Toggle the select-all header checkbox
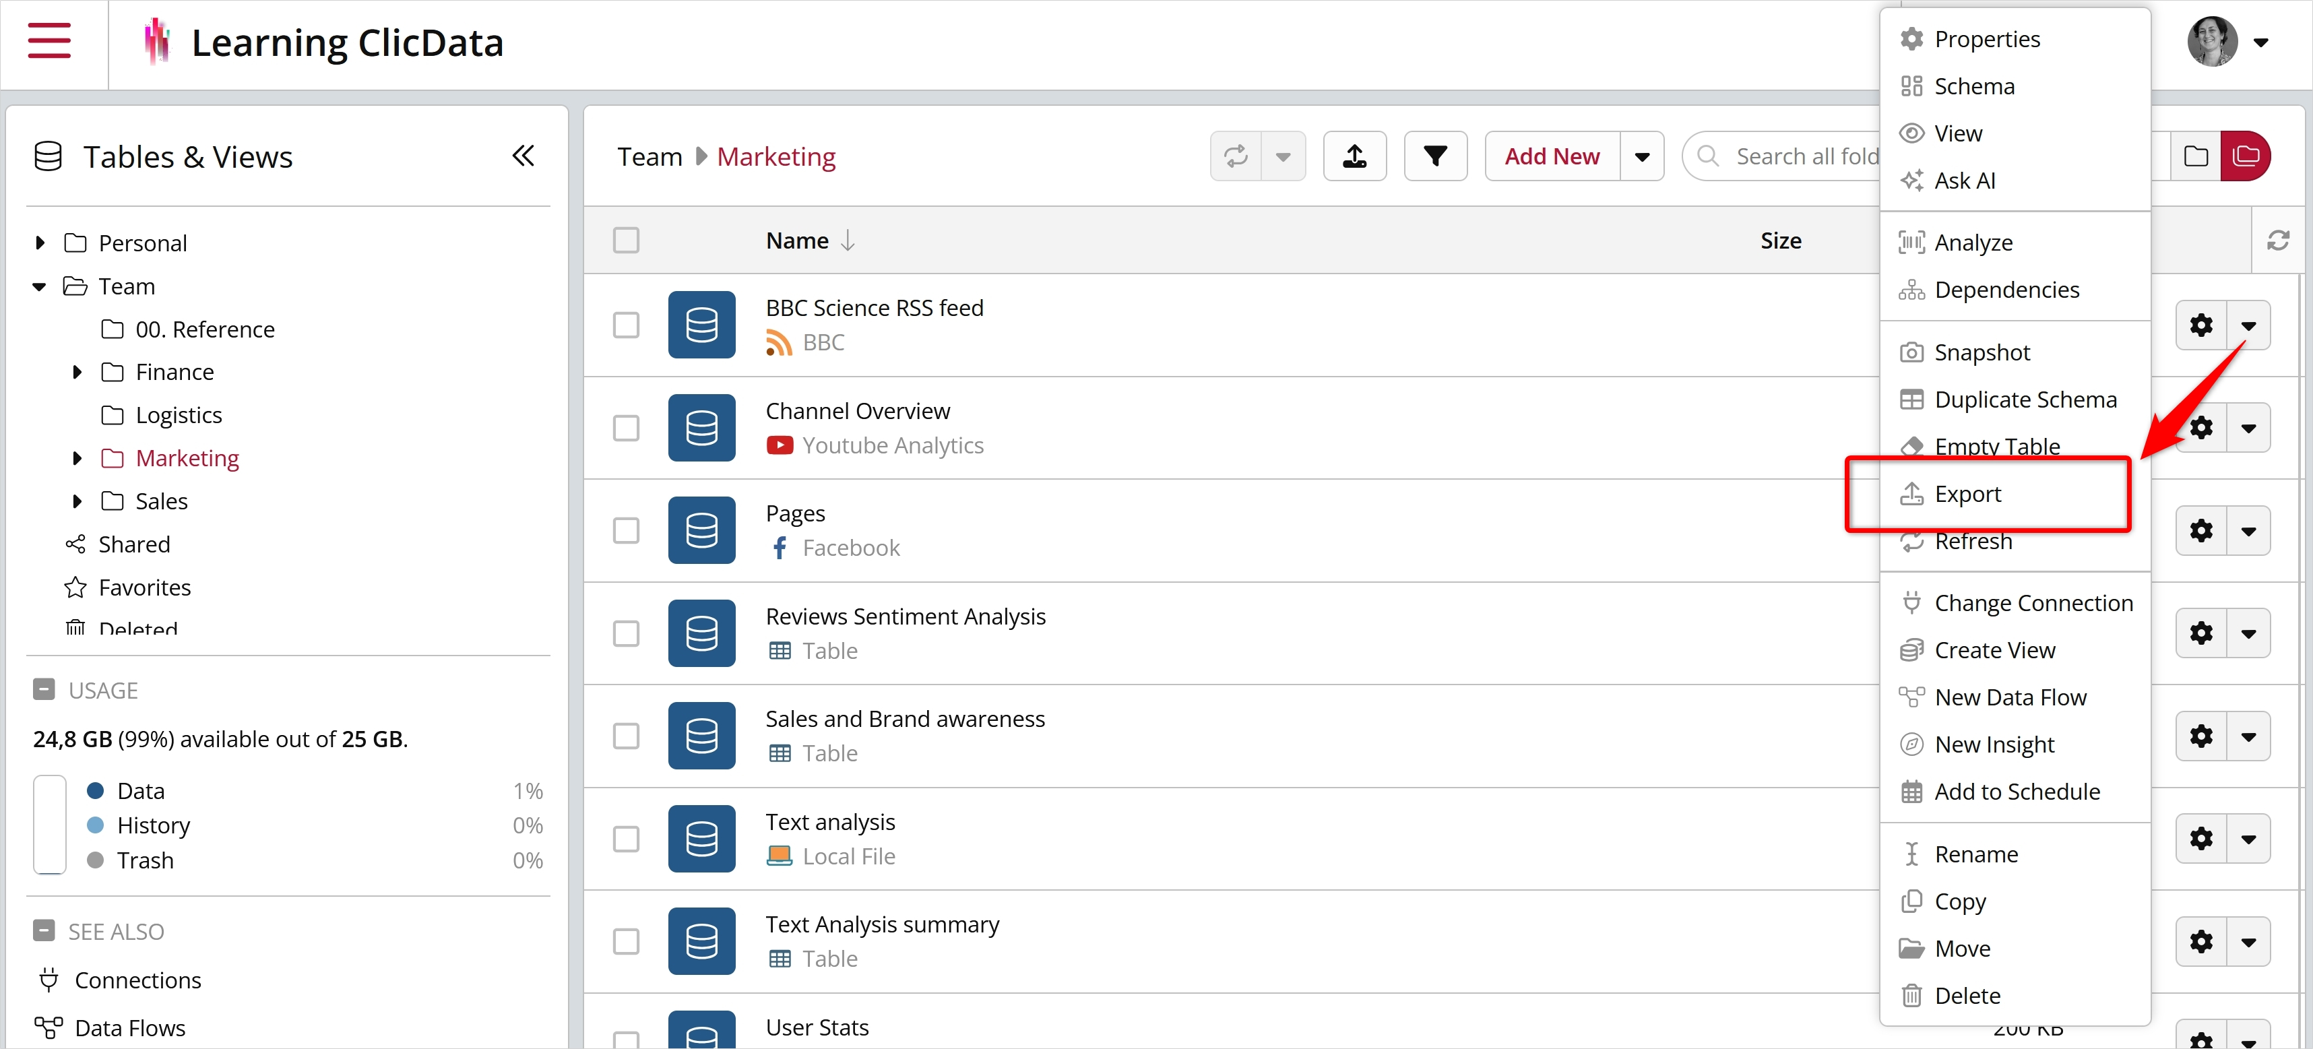2313x1049 pixels. pos(626,241)
